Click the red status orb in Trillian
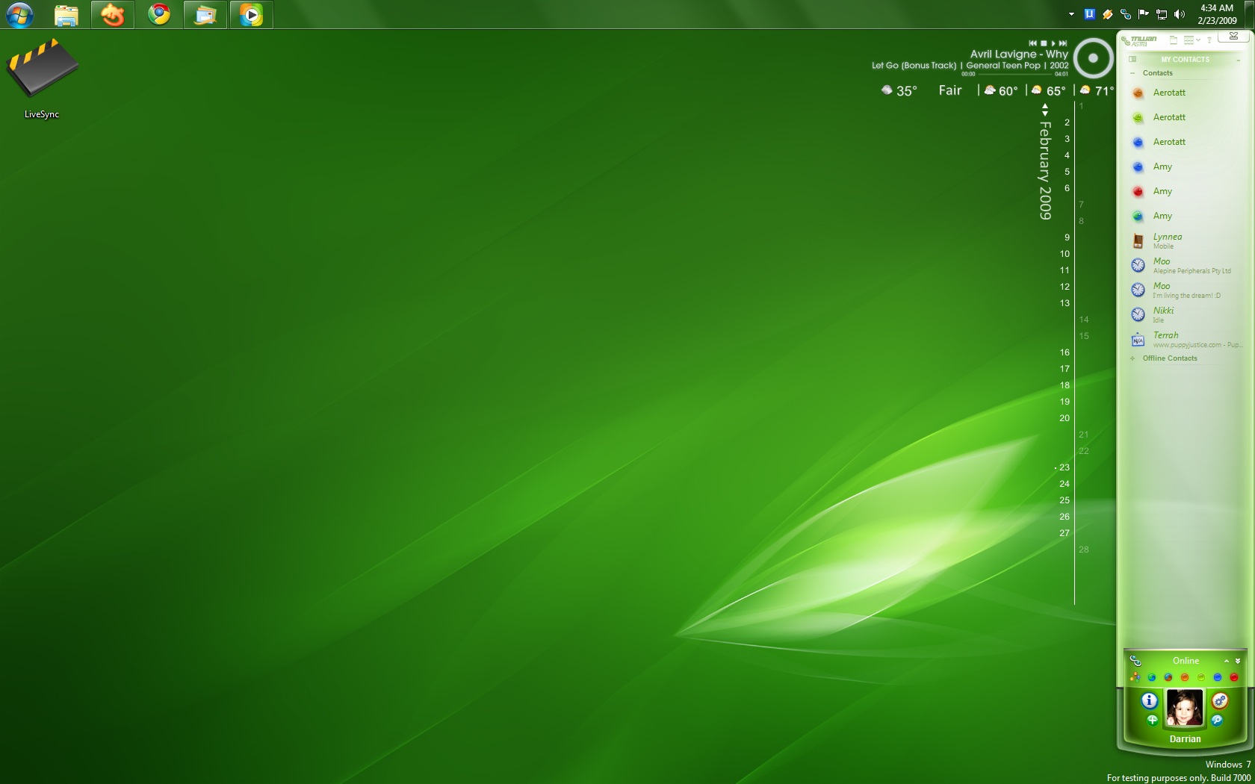The height and width of the screenshot is (784, 1255). click(x=1233, y=677)
